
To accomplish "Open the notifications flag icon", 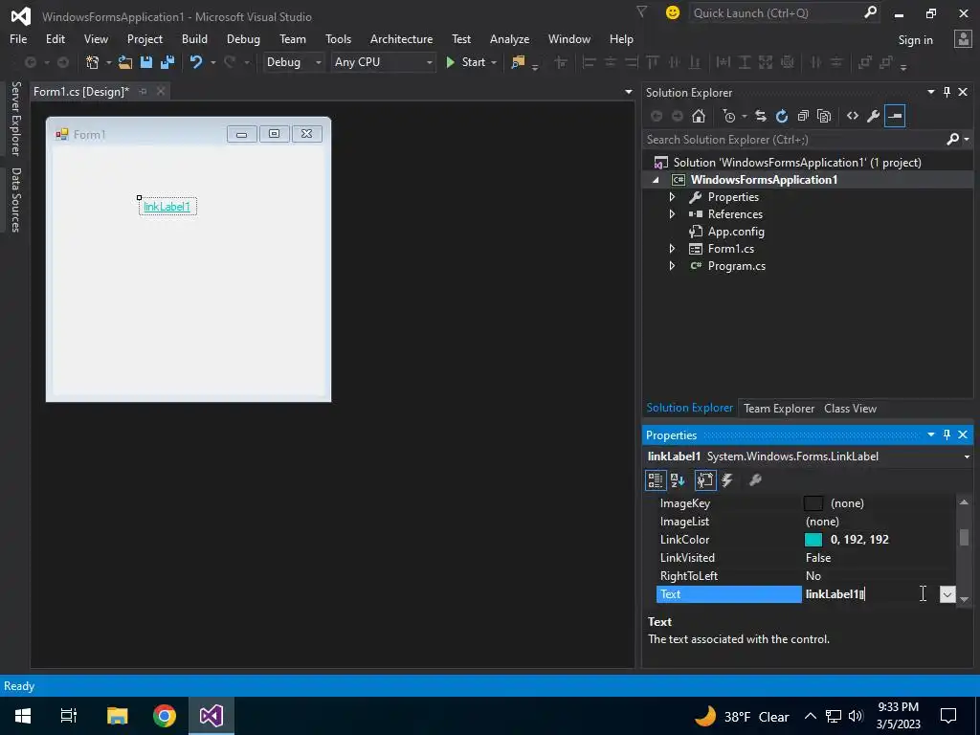I will [x=641, y=11].
